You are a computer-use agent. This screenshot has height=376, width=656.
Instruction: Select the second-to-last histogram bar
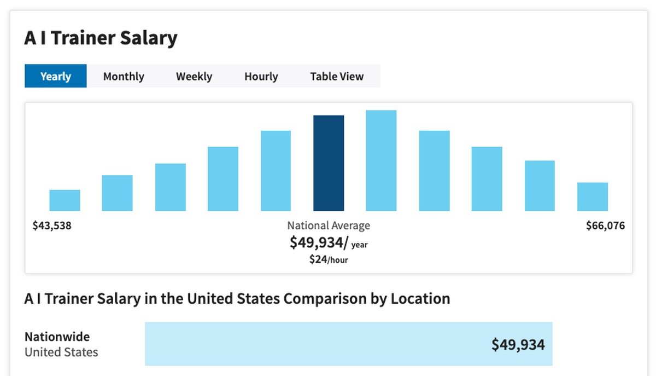click(x=540, y=186)
